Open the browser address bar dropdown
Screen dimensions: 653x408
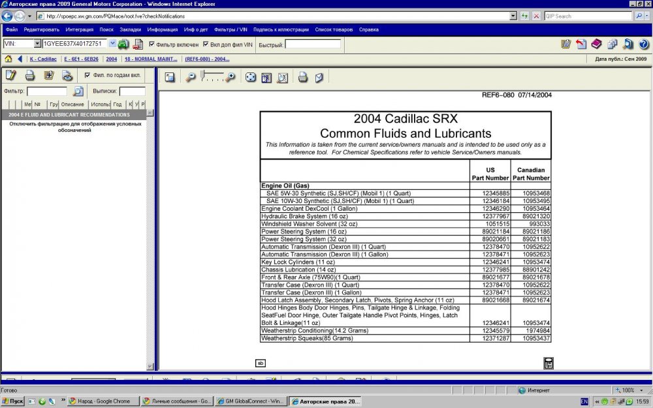click(x=513, y=16)
